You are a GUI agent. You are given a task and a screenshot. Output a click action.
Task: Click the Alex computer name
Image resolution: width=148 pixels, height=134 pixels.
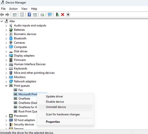[x=12, y=21]
